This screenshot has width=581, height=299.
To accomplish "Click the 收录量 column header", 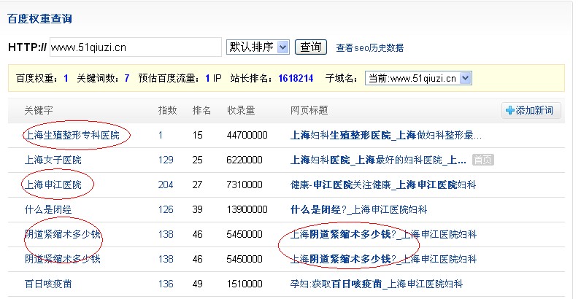I will (241, 110).
